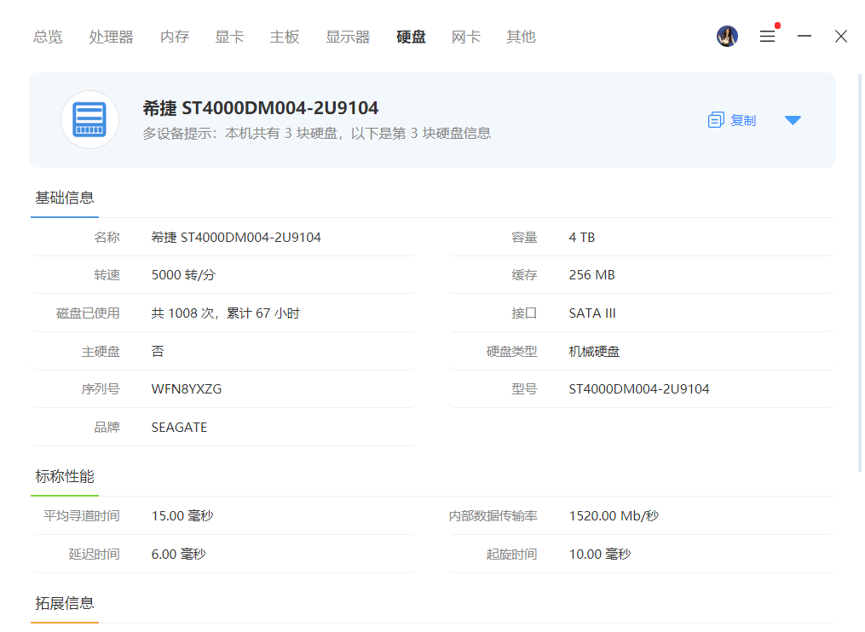Viewport: 865px width, 632px height.
Task: Click the name value 希捷 ST4000DM004-2U9104
Action: [236, 237]
